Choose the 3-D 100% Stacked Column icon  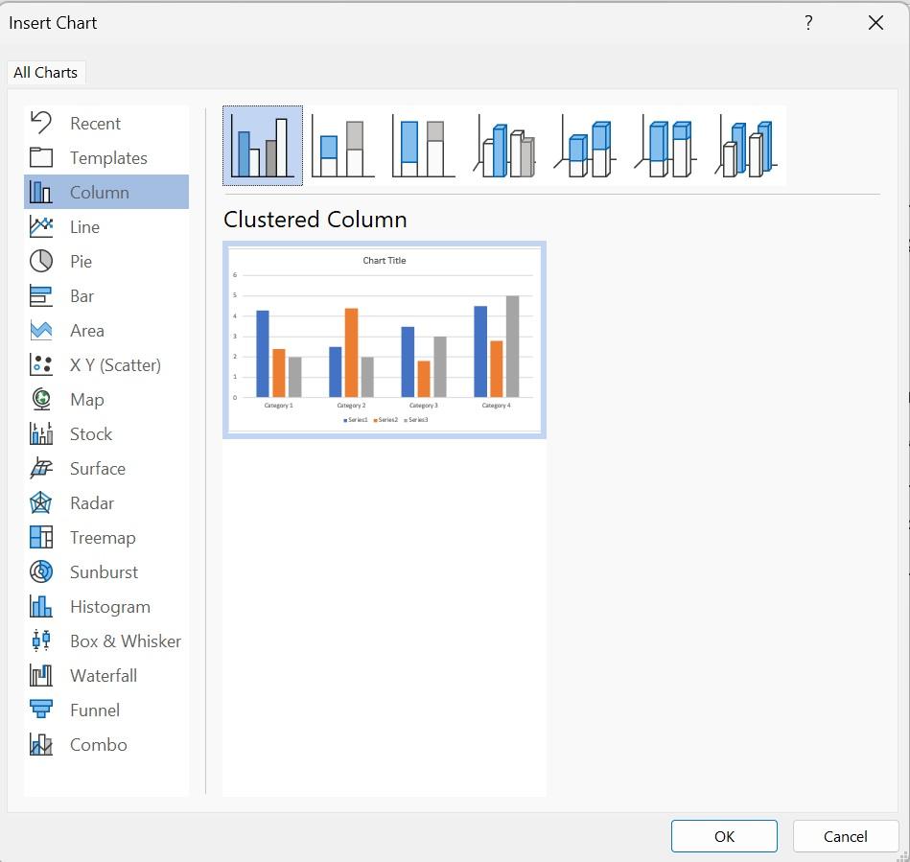pos(666,147)
